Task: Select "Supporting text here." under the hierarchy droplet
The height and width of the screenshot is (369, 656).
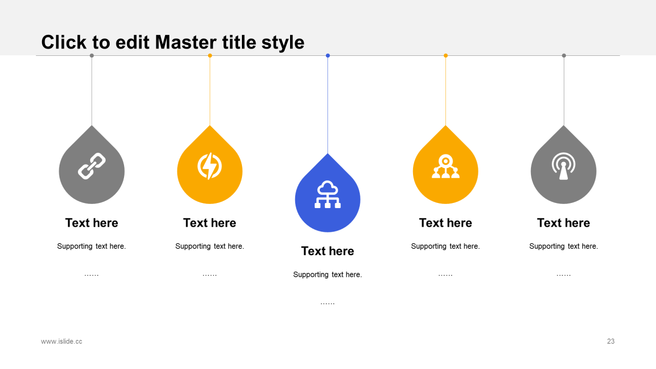Action: (445, 247)
